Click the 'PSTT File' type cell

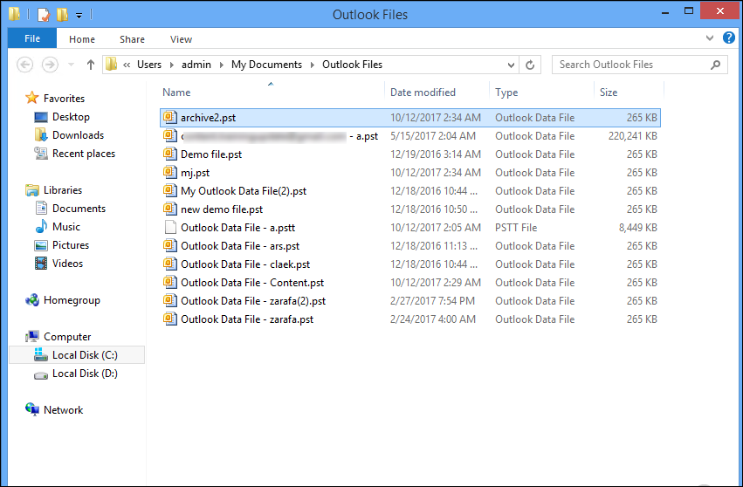pos(516,228)
